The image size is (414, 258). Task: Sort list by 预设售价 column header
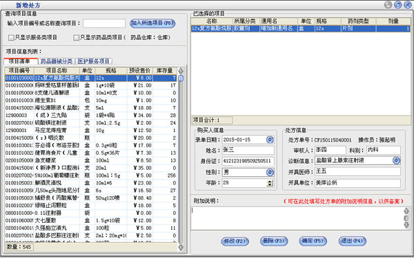click(x=139, y=71)
